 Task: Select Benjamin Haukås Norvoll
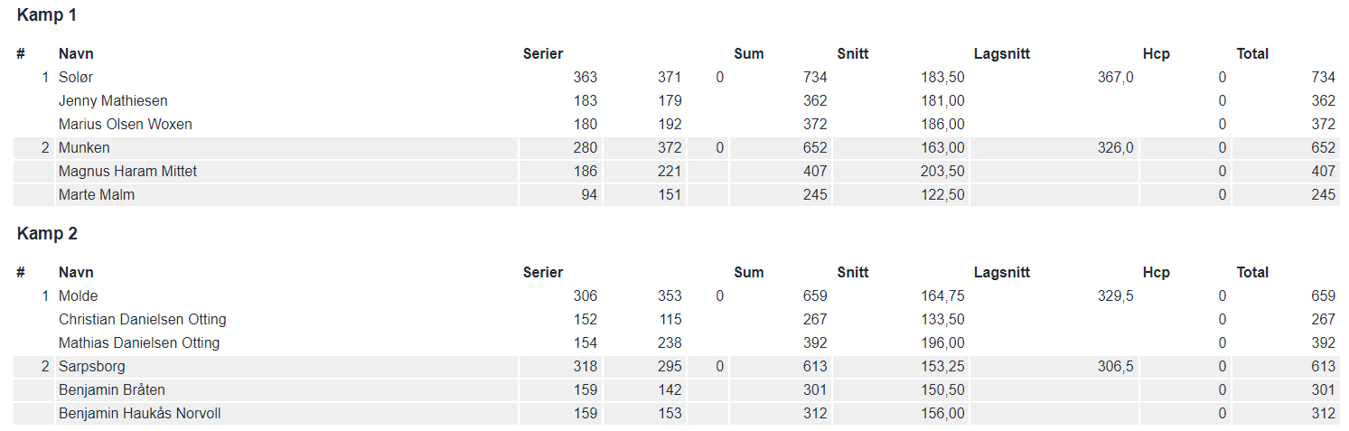coord(140,414)
